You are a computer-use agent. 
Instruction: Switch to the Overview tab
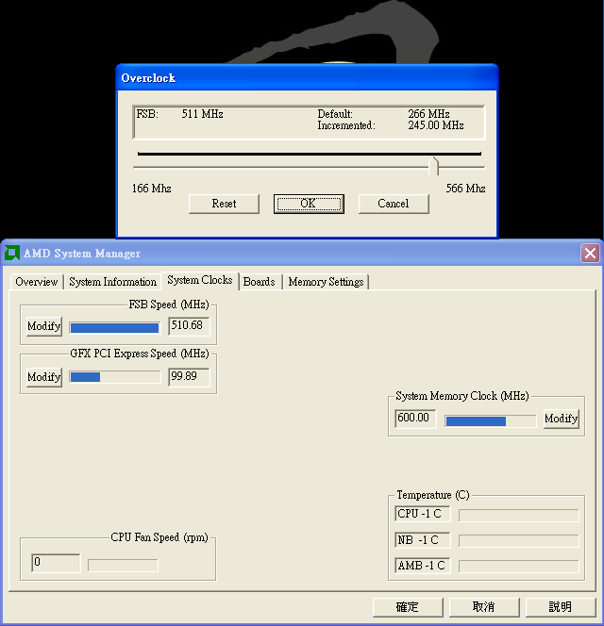click(x=37, y=282)
